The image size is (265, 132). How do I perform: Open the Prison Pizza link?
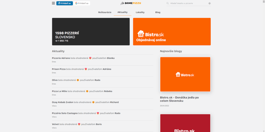59,69
